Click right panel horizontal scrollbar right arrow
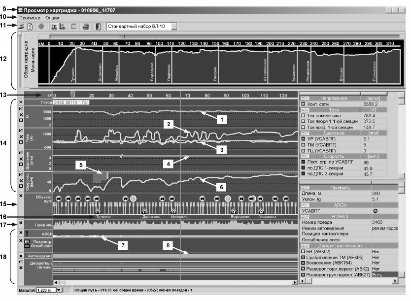 coord(395,281)
